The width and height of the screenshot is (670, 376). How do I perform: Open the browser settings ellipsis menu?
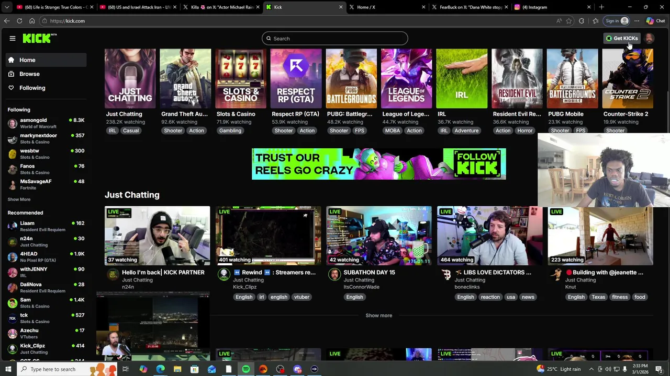(636, 21)
